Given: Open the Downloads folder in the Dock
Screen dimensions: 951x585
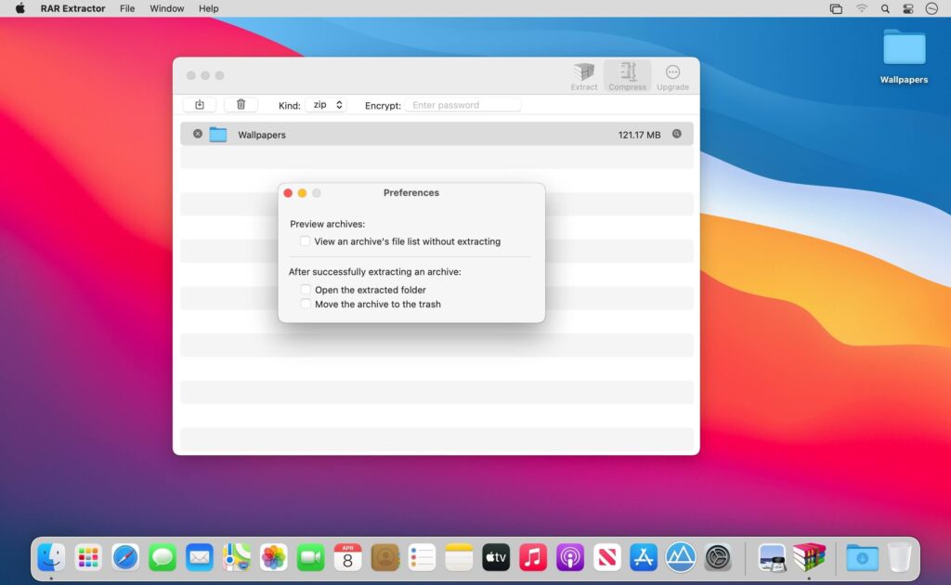Looking at the screenshot, I should tap(864, 557).
